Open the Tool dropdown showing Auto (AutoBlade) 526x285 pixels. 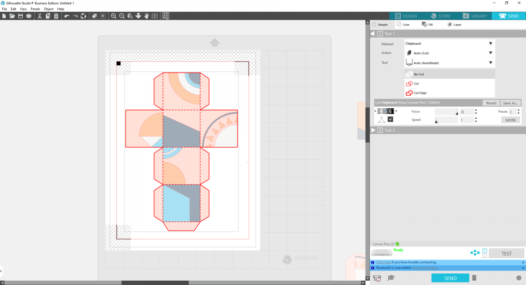(449, 63)
